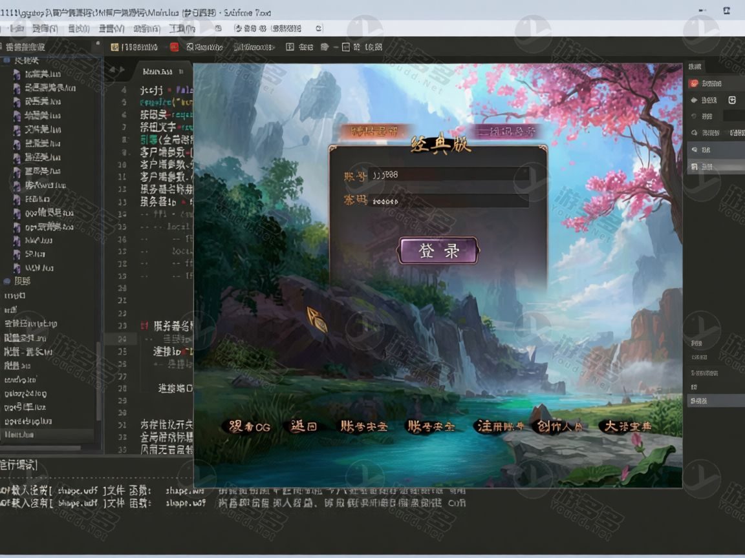
Task: Click the sidebar horizontal scrollbar
Action: [40, 448]
